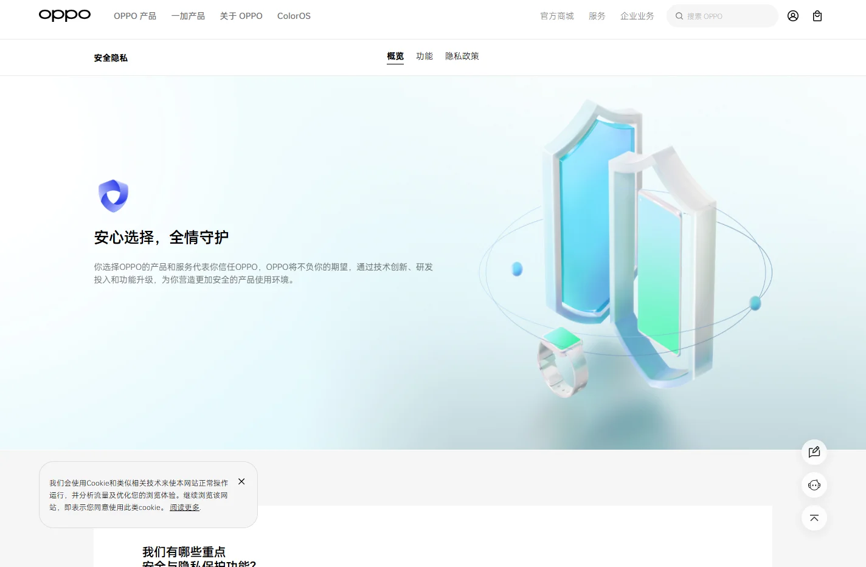Open the 一加产品 menu
The height and width of the screenshot is (567, 866).
[x=188, y=16]
